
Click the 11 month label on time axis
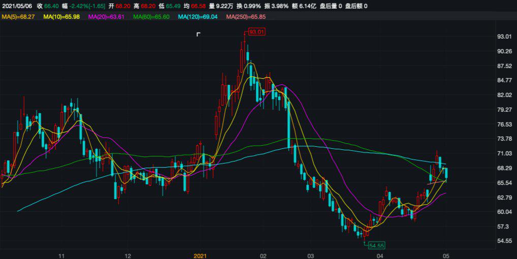point(62,255)
